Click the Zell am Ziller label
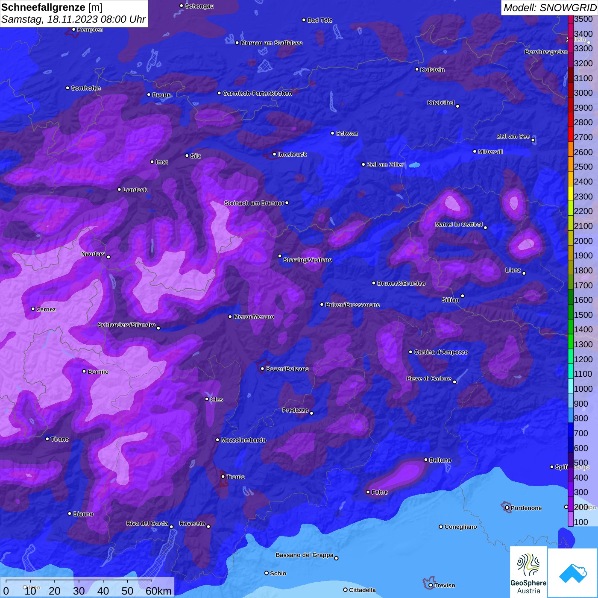The image size is (598, 598). 385,164
